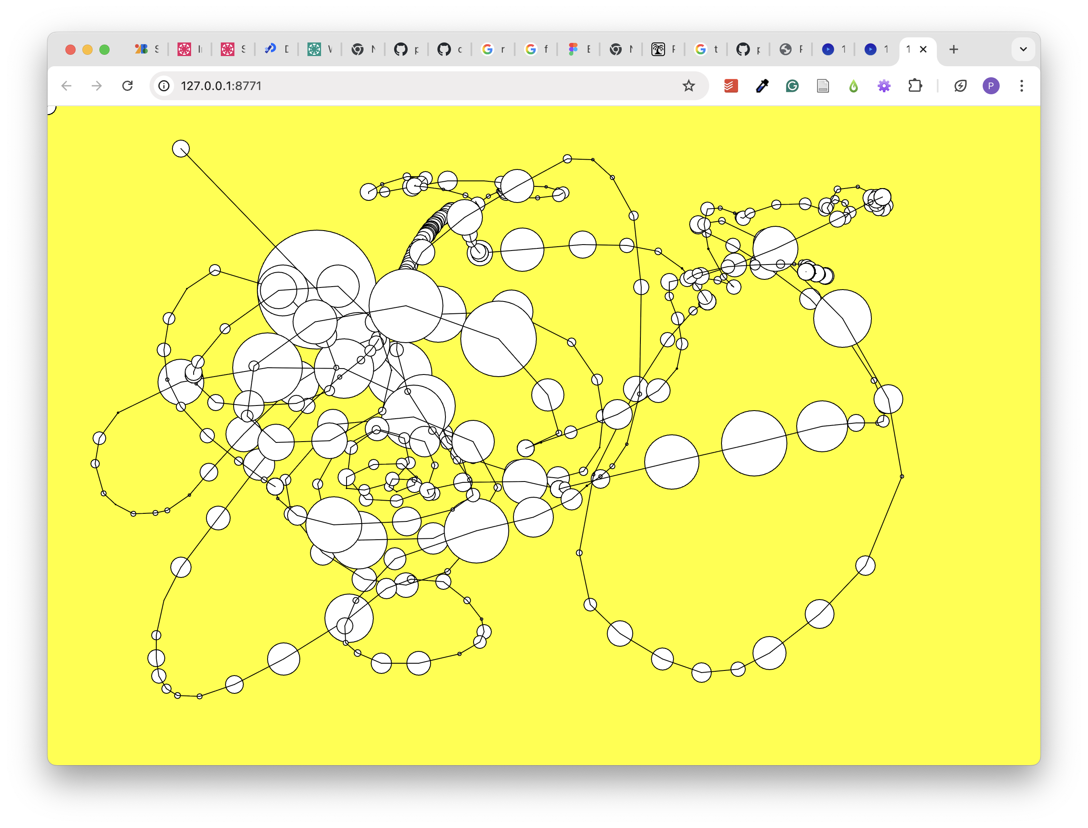This screenshot has width=1088, height=828.
Task: View site information for 127.0.0.1
Action: click(164, 86)
